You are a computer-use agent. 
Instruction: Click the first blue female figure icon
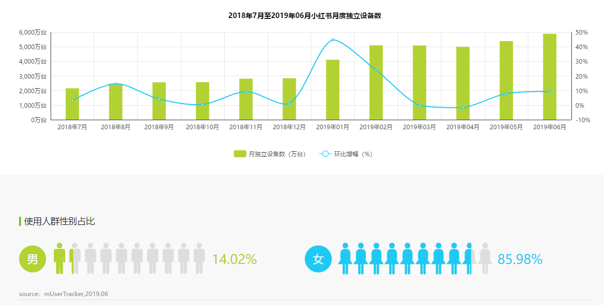(346, 259)
